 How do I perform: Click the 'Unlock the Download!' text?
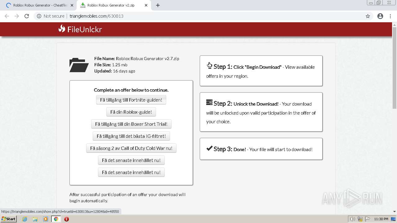tap(256, 104)
